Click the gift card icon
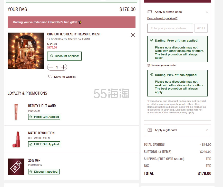This screenshot has height=187, width=223. coord(150,130)
